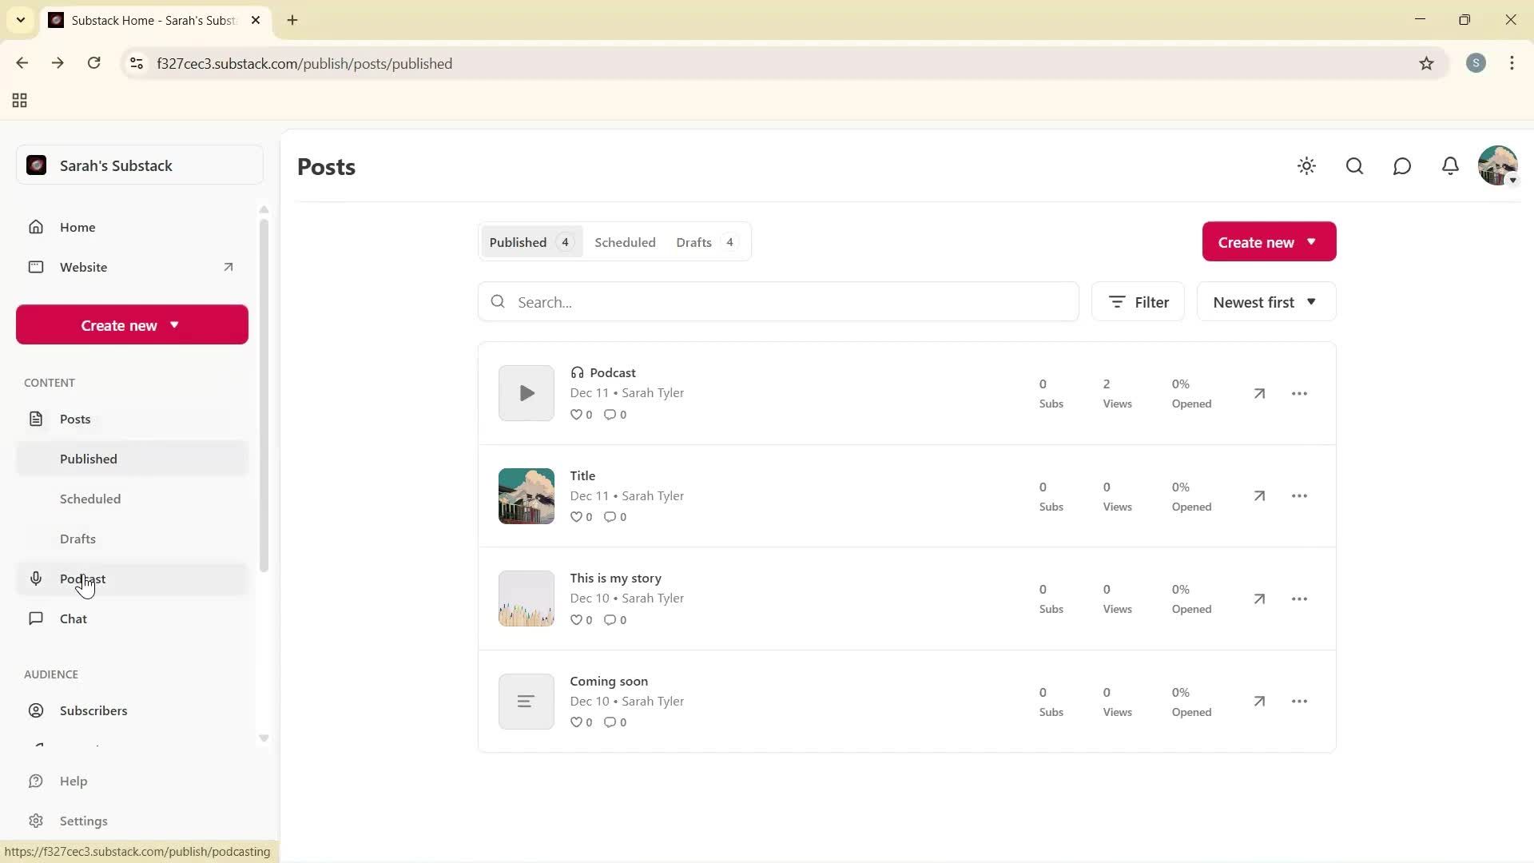Open the profile avatar dropdown
The image size is (1534, 863).
tap(1499, 165)
